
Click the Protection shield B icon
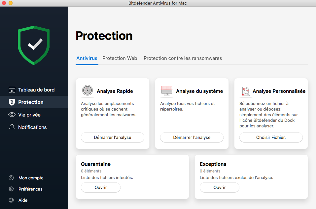[12, 102]
